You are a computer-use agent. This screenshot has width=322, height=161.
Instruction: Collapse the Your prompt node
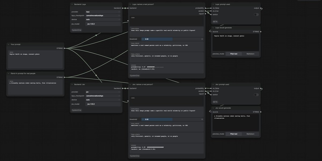coord(8,44)
